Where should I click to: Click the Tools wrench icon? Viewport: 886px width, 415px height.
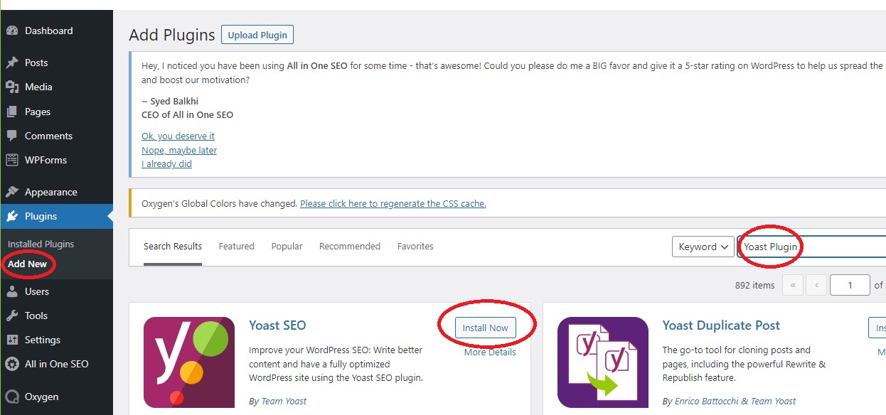coord(12,316)
